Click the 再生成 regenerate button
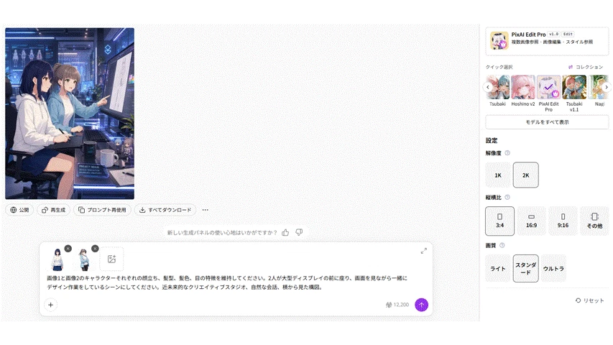This screenshot has height=345, width=613. [54, 210]
